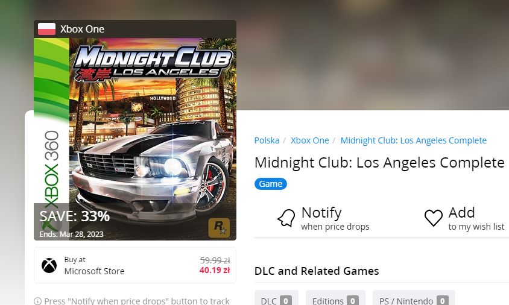Open Midnight Club: Los Angeles Complete breadcrumb
Viewport: 509px width, 305px height.
click(x=413, y=140)
